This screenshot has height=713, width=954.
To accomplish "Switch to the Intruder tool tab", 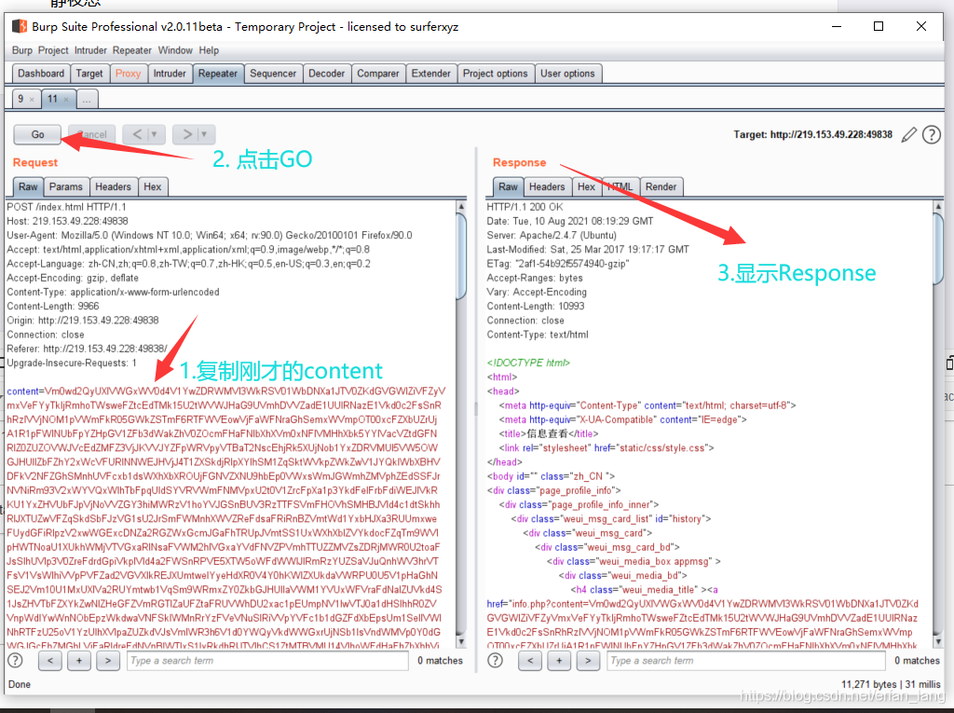I will coord(170,74).
